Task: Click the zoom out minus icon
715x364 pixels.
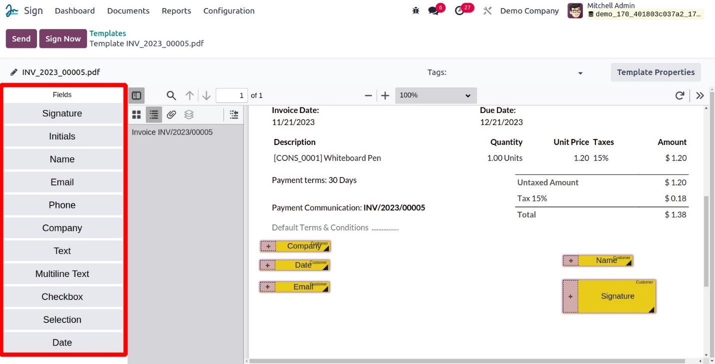Action: pos(368,95)
